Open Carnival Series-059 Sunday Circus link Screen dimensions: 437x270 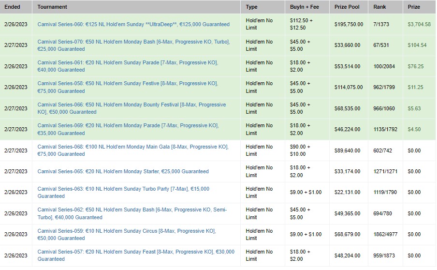(127, 234)
